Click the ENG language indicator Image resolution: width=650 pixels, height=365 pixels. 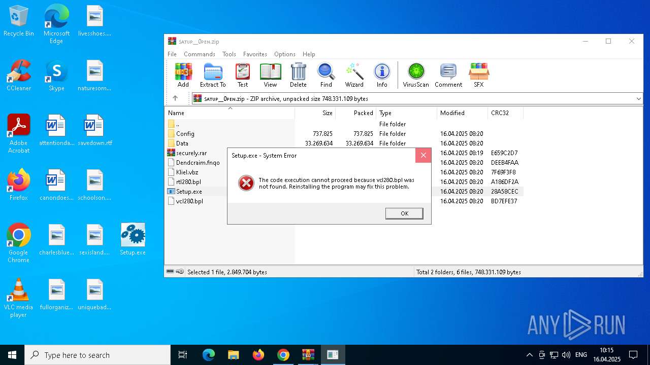click(581, 355)
